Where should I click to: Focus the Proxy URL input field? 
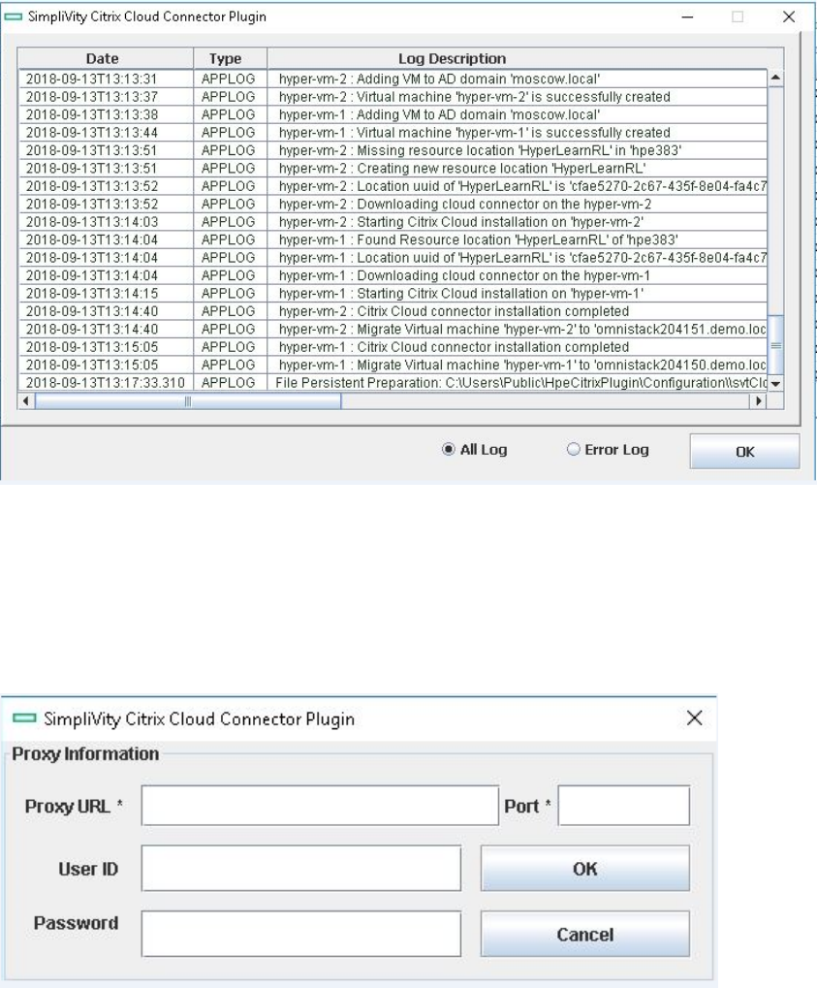point(320,806)
